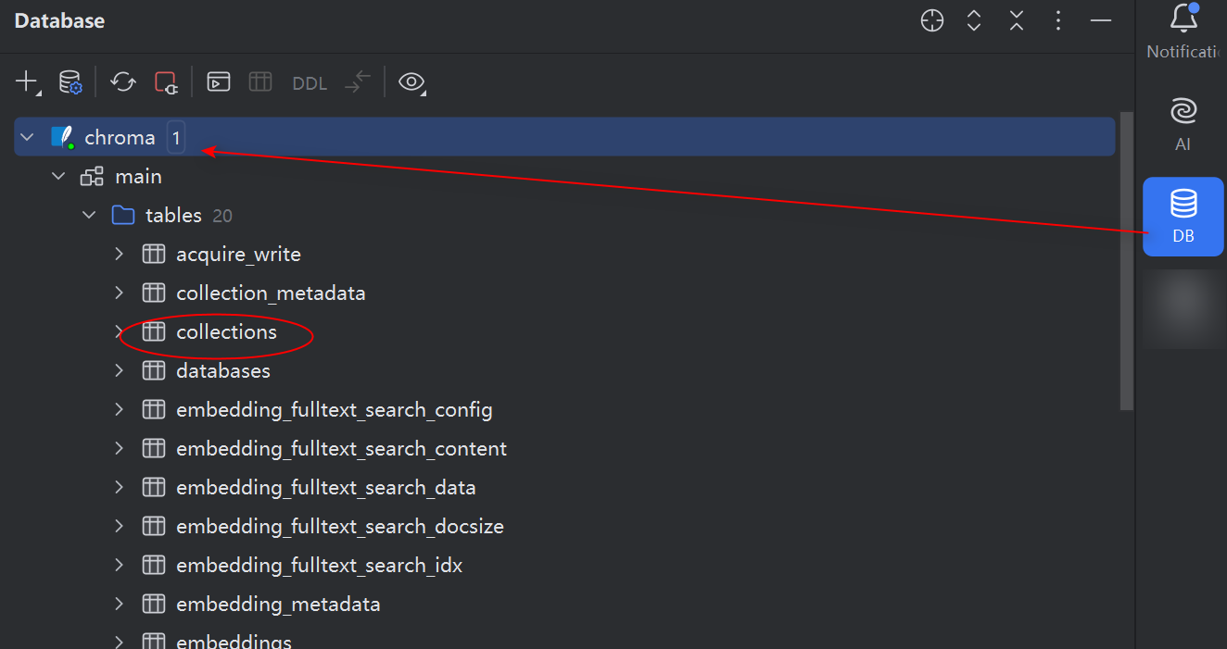Collapse the chroma data source node
This screenshot has width=1227, height=649.
(x=28, y=137)
